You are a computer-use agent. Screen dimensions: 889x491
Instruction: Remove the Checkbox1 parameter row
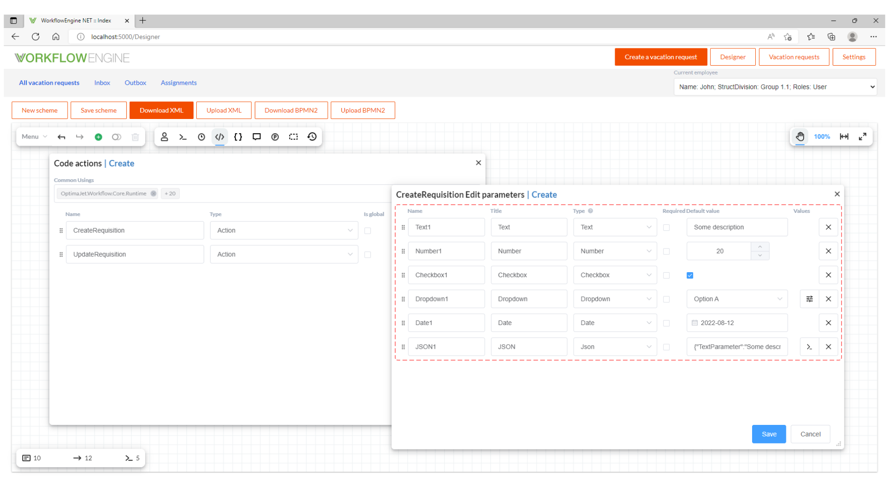[828, 275]
